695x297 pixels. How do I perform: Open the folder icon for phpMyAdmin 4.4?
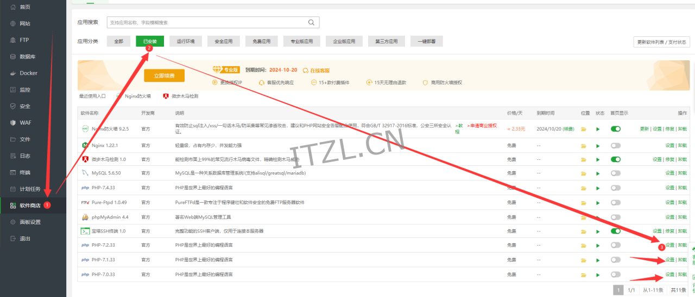[584, 217]
